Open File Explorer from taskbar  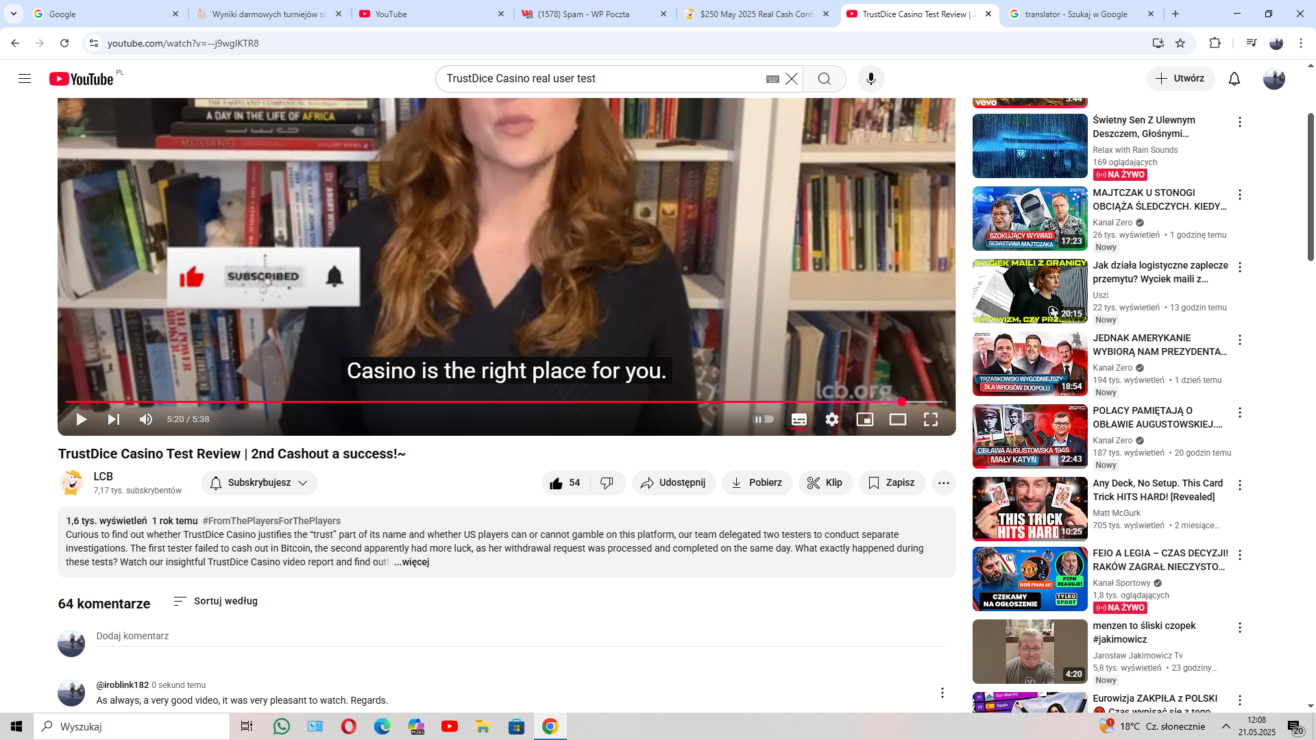pyautogui.click(x=483, y=726)
